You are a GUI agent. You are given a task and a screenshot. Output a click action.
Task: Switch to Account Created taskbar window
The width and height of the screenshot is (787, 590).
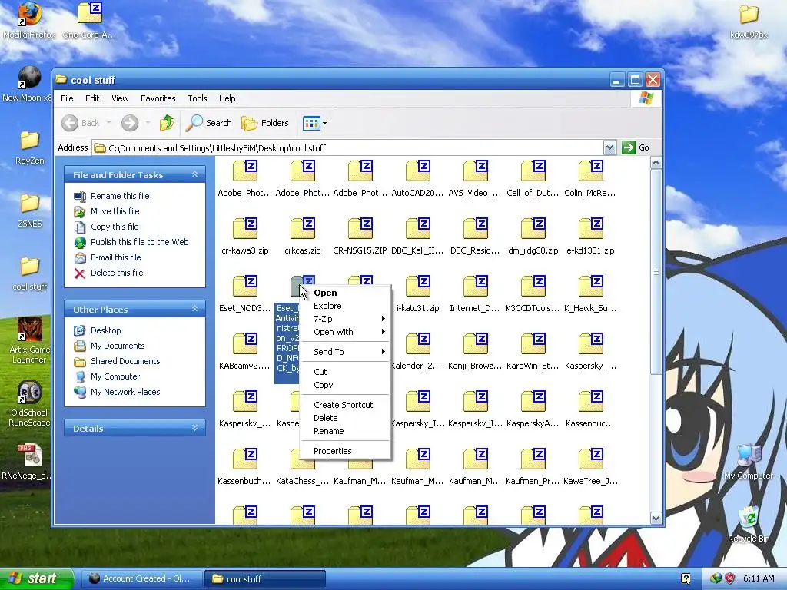(x=141, y=578)
